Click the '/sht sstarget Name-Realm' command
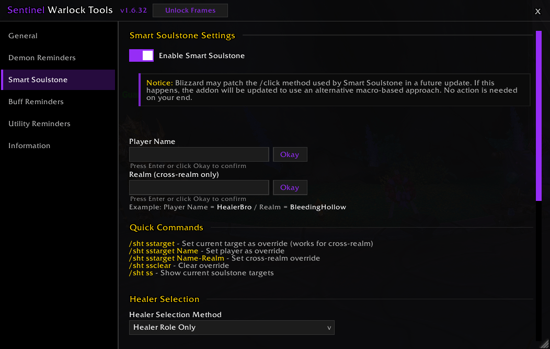The height and width of the screenshot is (349, 550). [x=176, y=258]
